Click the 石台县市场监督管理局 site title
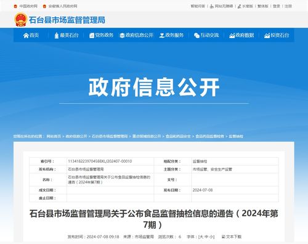Image resolution: width=308 pixels, height=244 pixels. coord(67,20)
